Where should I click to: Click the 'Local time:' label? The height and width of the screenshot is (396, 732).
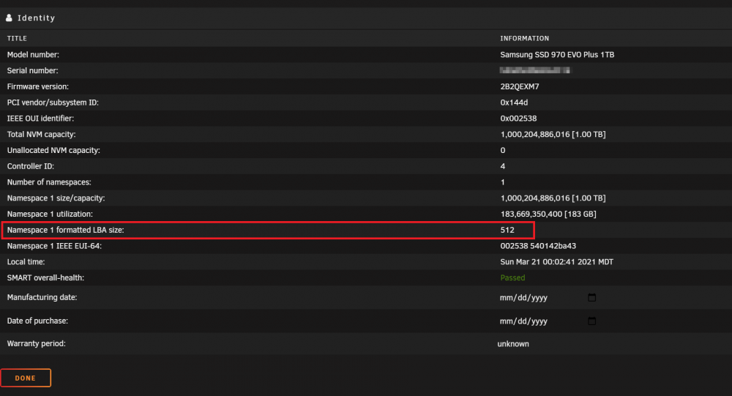tap(26, 261)
